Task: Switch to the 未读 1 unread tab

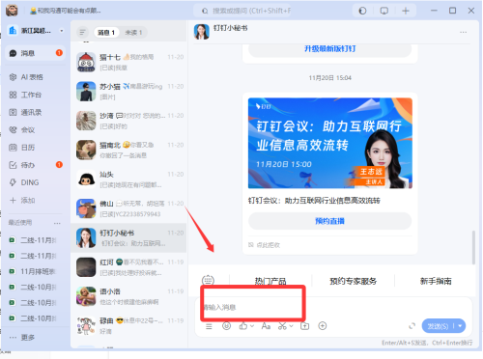Action: (133, 33)
